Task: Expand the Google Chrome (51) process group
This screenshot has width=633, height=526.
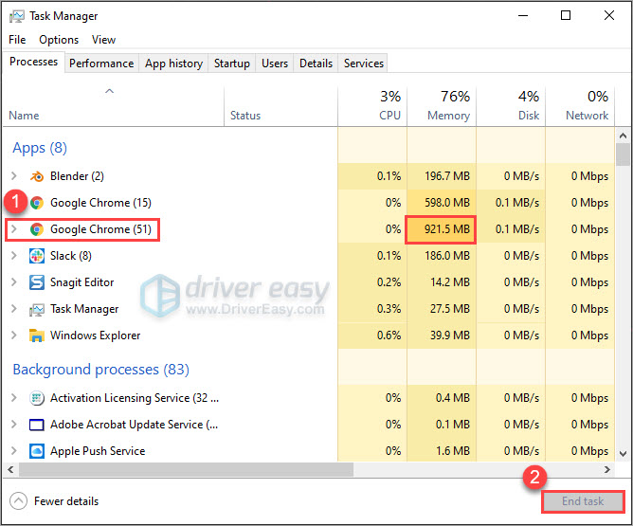Action: [x=14, y=229]
